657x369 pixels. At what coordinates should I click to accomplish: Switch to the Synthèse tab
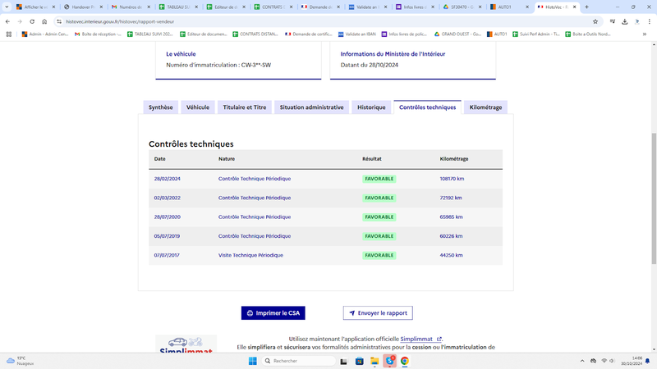coord(160,107)
